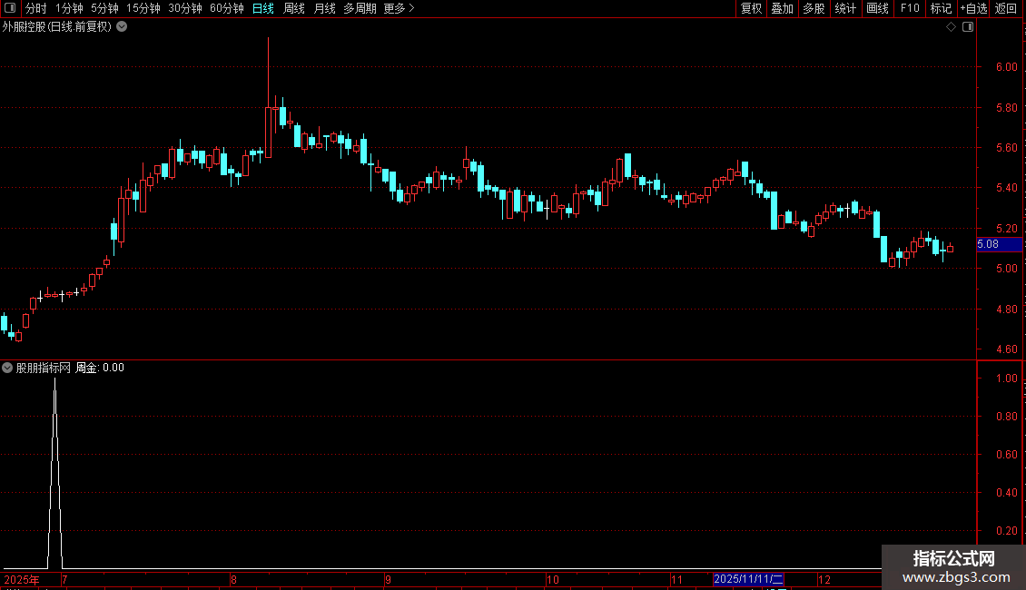Click the white indicator spike peak
This screenshot has width=1026, height=590.
(x=55, y=380)
